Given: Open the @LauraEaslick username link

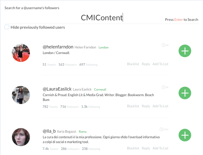Looking at the screenshot, I should [x=57, y=89].
